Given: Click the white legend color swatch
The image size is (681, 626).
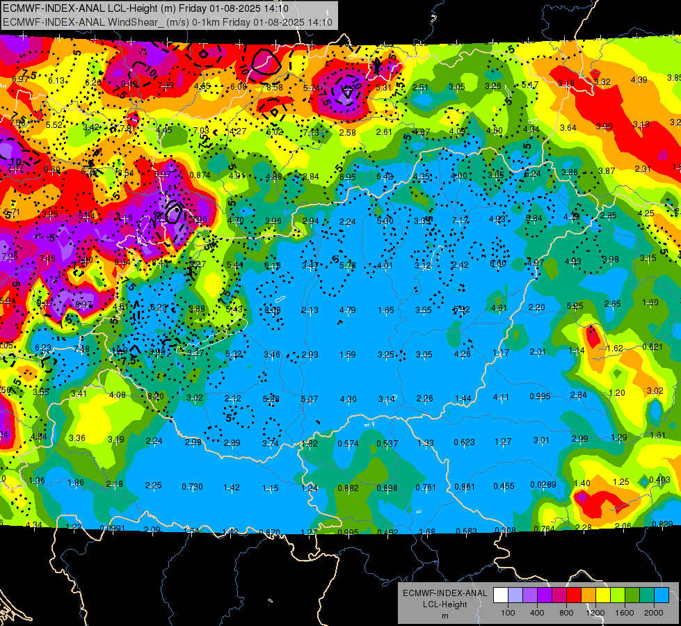Looking at the screenshot, I should pyautogui.click(x=500, y=595).
